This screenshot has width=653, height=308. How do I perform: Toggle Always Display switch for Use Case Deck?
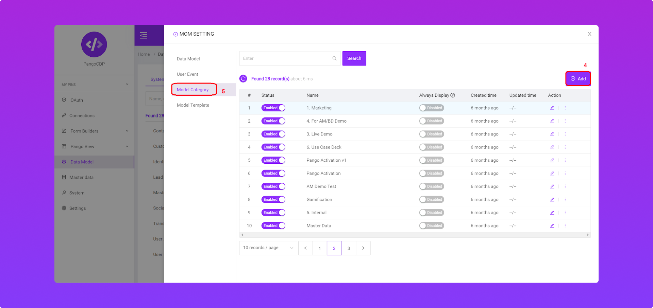pyautogui.click(x=431, y=147)
